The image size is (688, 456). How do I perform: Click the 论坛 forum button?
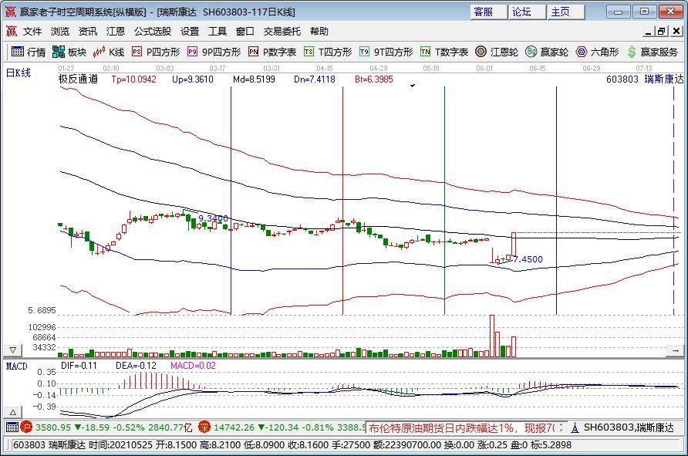[527, 12]
